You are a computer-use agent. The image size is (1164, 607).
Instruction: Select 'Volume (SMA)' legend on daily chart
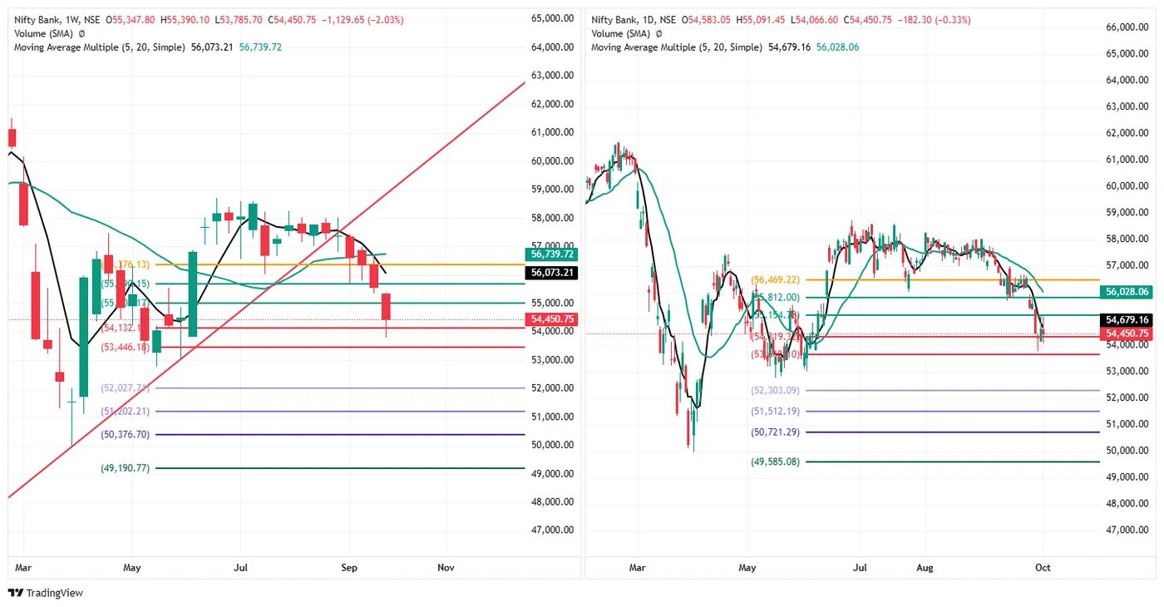[620, 34]
